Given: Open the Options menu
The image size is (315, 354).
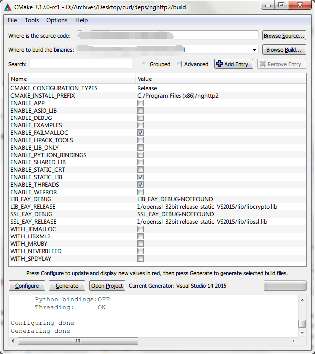Looking at the screenshot, I should click(57, 20).
